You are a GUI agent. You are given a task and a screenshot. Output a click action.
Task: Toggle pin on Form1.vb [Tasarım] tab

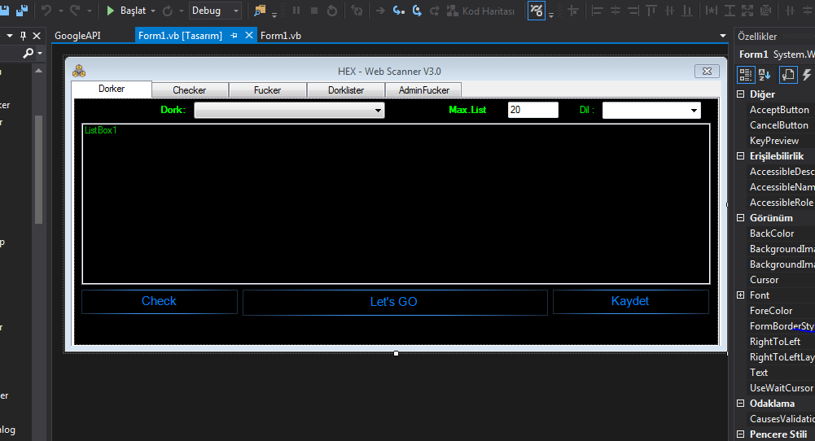pos(234,36)
